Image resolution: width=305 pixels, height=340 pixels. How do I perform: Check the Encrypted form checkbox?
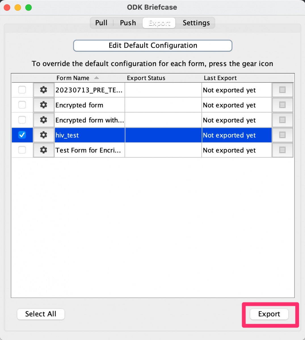click(x=22, y=105)
